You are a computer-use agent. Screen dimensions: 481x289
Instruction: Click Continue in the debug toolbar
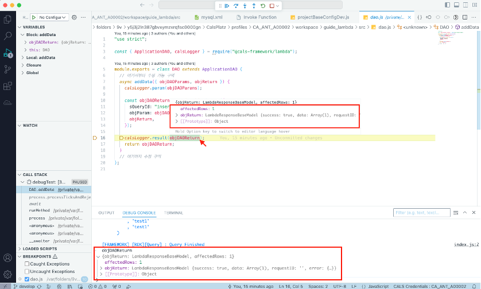click(x=227, y=6)
